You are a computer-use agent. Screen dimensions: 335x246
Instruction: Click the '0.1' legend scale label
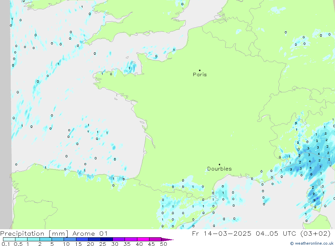(6, 244)
